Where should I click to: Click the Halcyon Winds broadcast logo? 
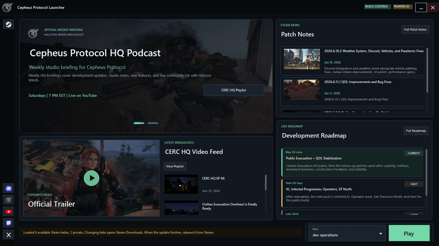click(33, 33)
